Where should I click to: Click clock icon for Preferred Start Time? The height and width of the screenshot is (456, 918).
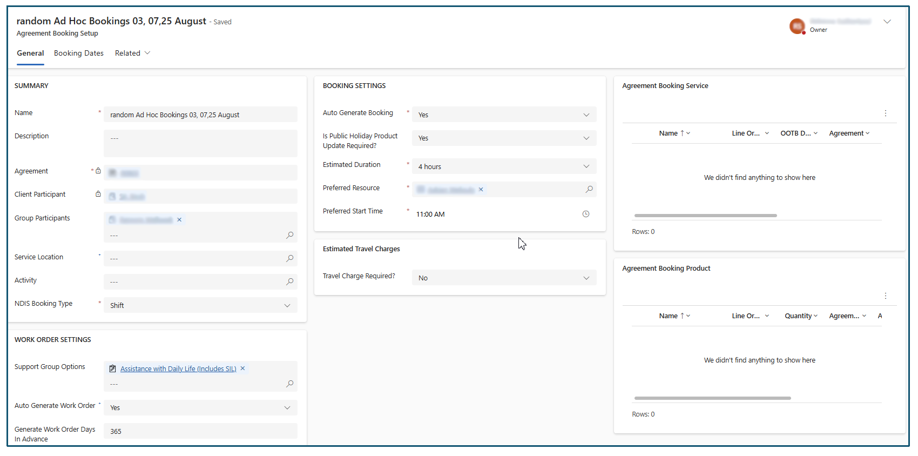point(586,214)
